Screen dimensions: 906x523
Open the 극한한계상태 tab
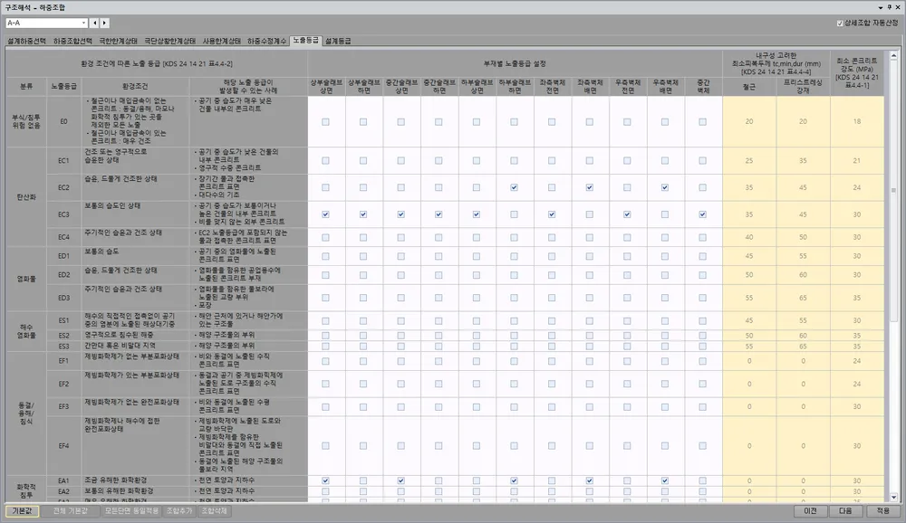coord(119,41)
